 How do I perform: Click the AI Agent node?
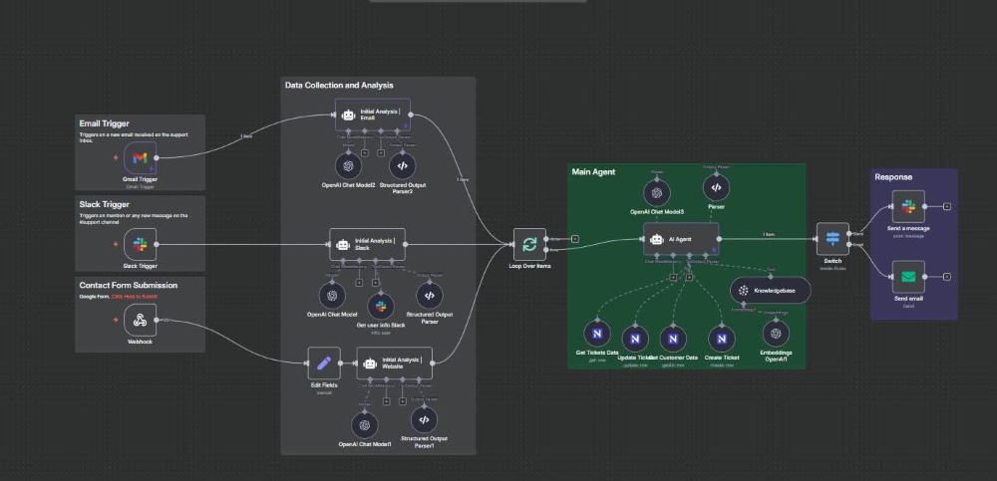tap(681, 239)
